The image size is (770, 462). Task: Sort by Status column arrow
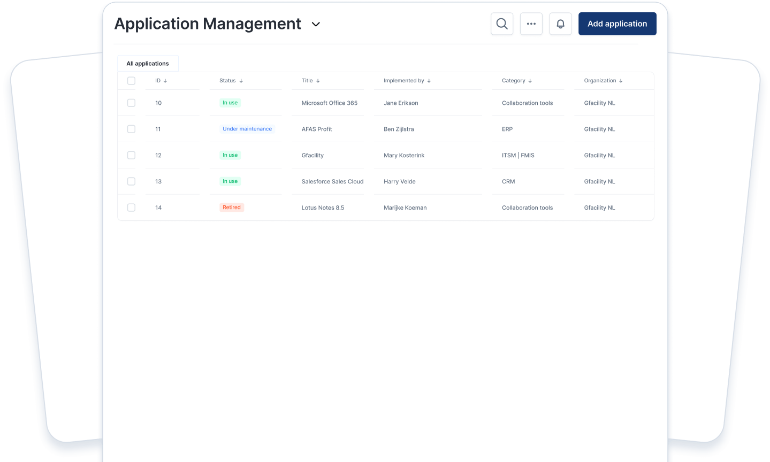tap(241, 81)
